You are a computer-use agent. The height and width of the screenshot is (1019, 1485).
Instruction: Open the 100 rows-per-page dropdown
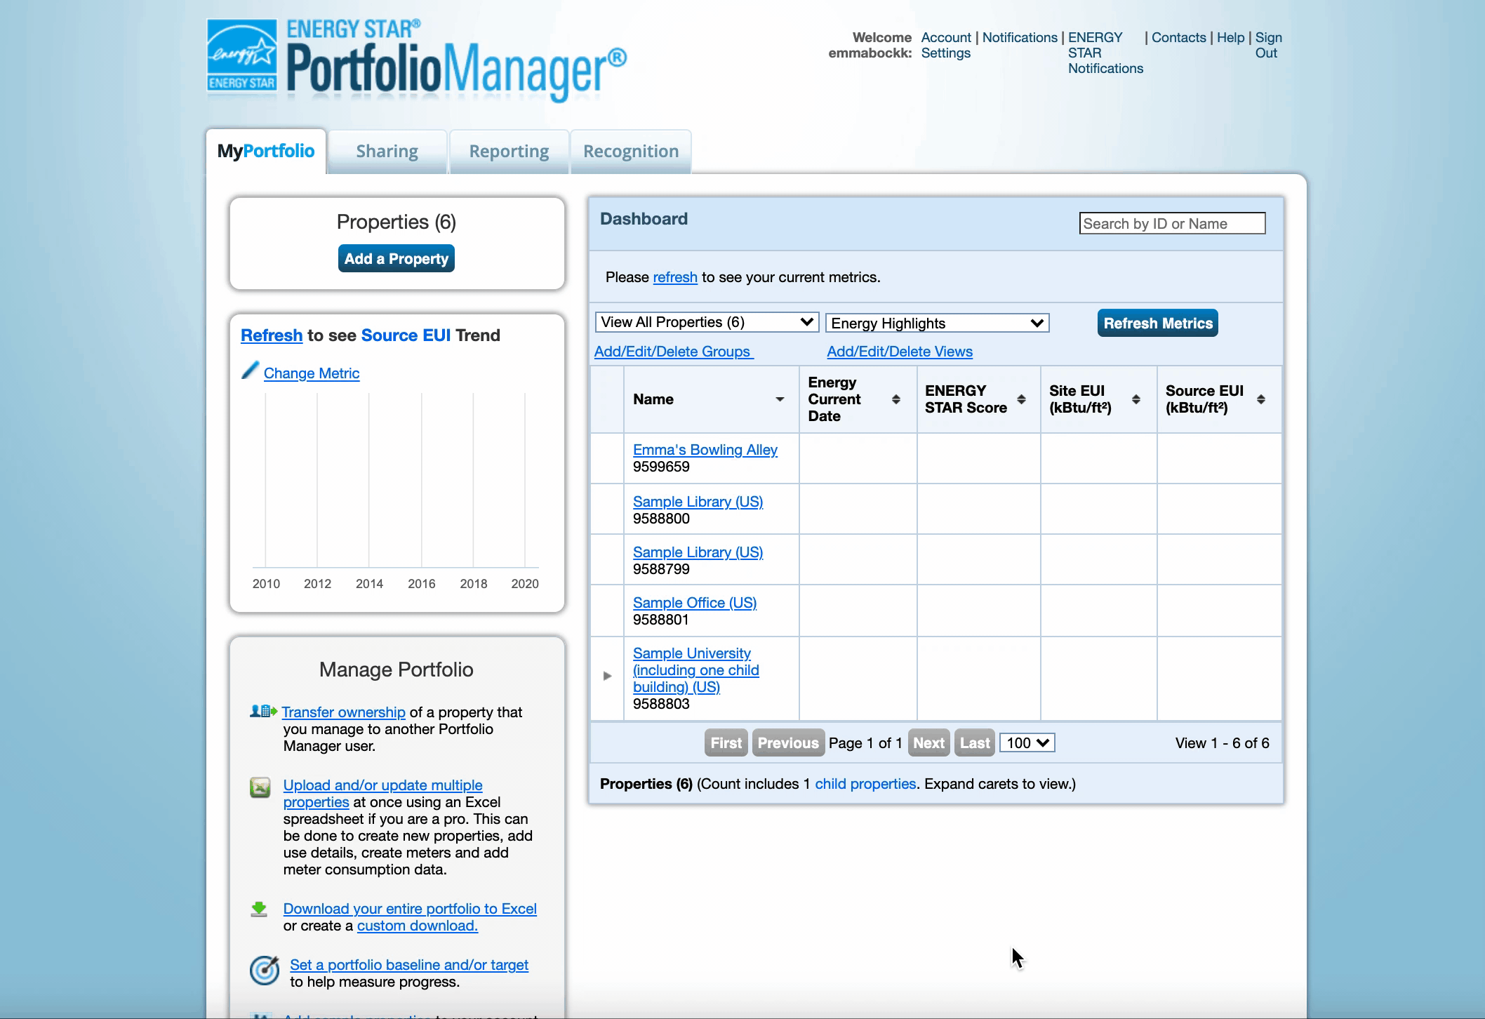click(1027, 742)
